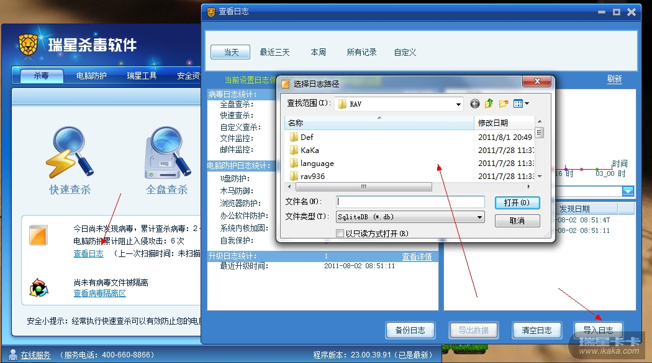Open the 瑞星工具 main tab
The image size is (652, 363).
(x=142, y=76)
